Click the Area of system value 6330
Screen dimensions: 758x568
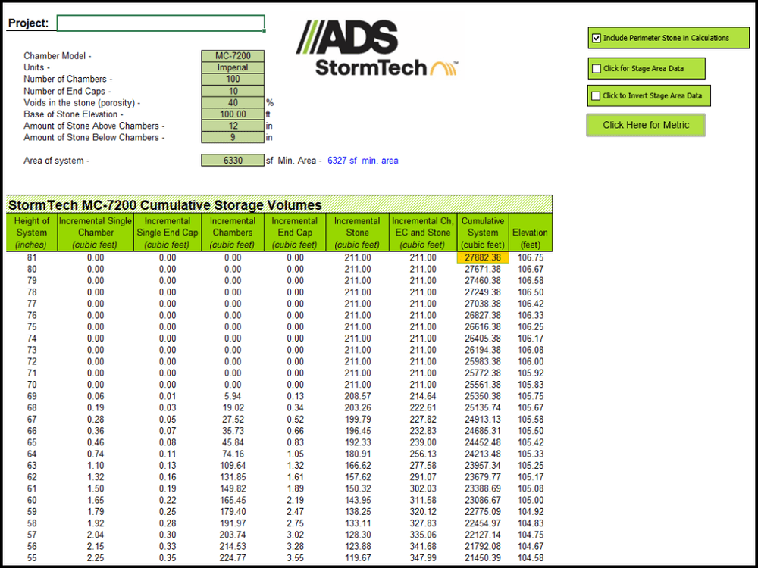[x=233, y=161]
